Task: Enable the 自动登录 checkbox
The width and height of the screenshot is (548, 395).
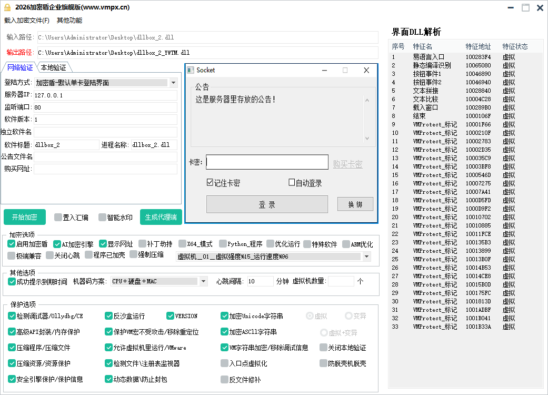Action: click(x=291, y=183)
